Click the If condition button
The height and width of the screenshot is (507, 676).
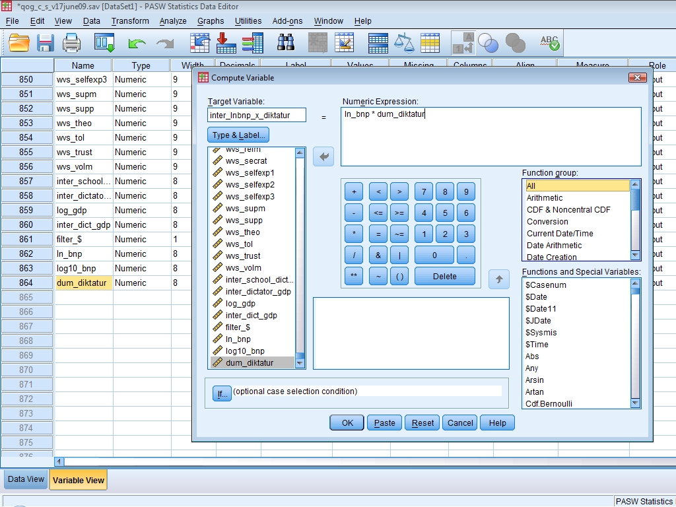pos(221,393)
